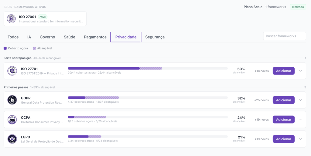The width and height of the screenshot is (311, 156).
Task: Click the Ilimitado plan badge
Action: point(298,7)
